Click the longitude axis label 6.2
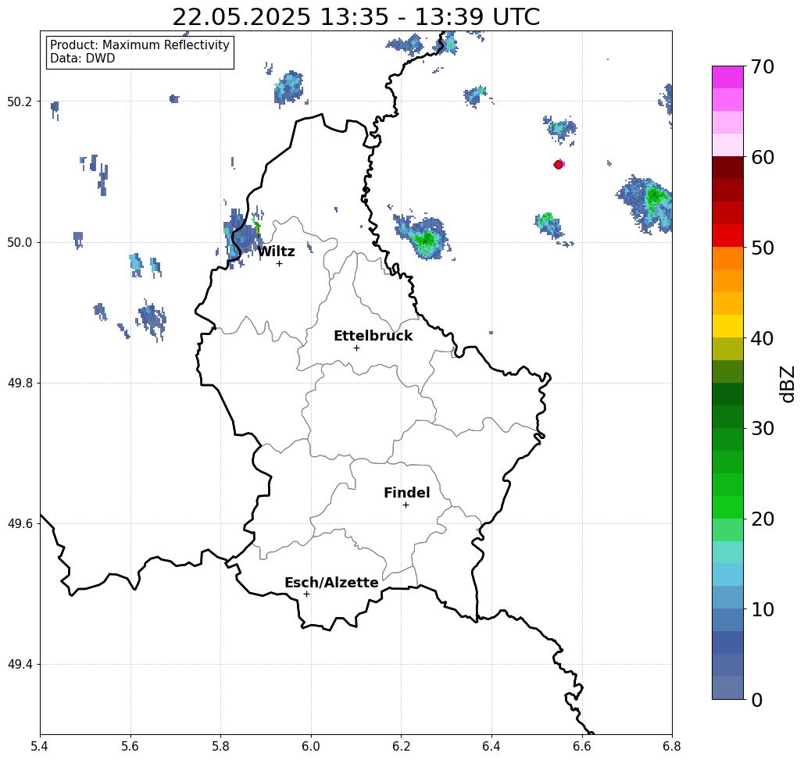The height and width of the screenshot is (760, 804). (401, 746)
